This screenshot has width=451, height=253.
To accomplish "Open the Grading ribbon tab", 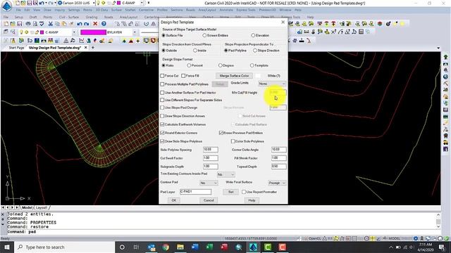I will [92, 17].
